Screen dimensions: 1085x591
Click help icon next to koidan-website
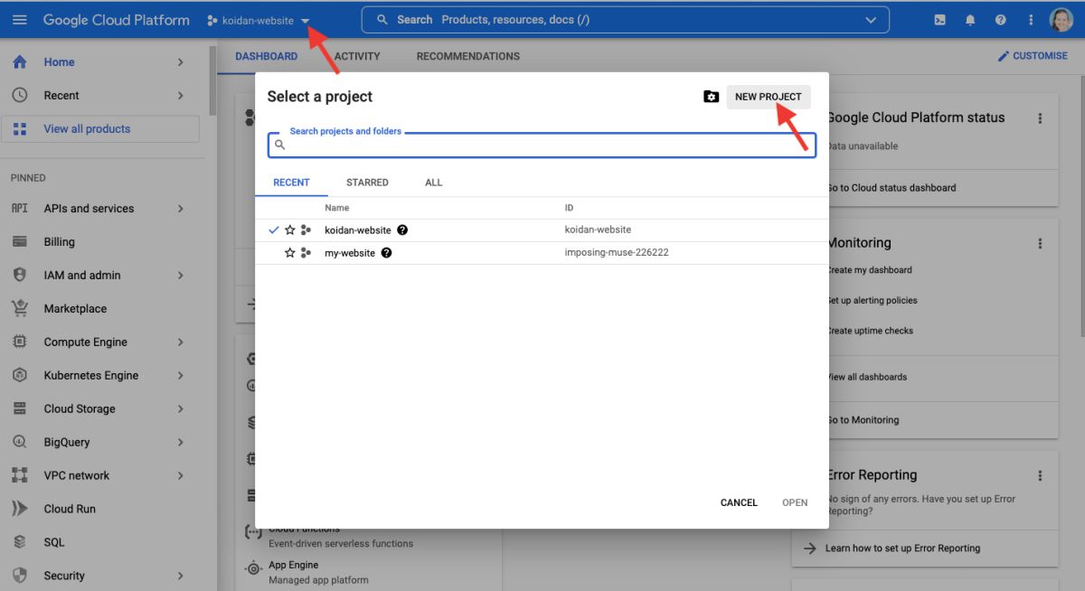pyautogui.click(x=402, y=230)
